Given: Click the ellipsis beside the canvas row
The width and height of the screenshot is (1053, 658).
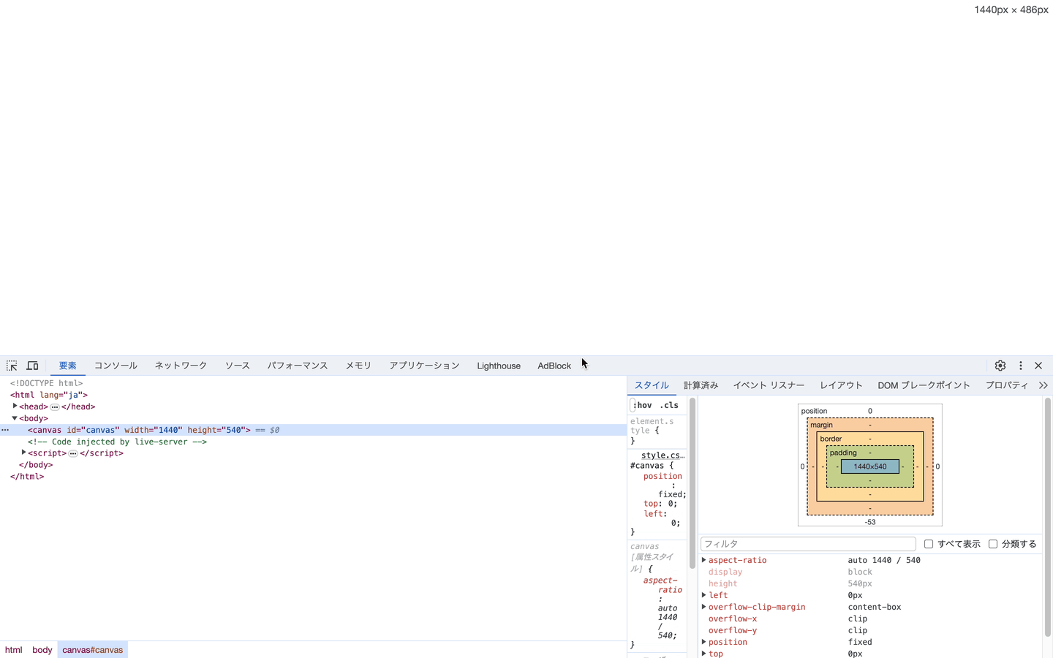Looking at the screenshot, I should (x=5, y=430).
